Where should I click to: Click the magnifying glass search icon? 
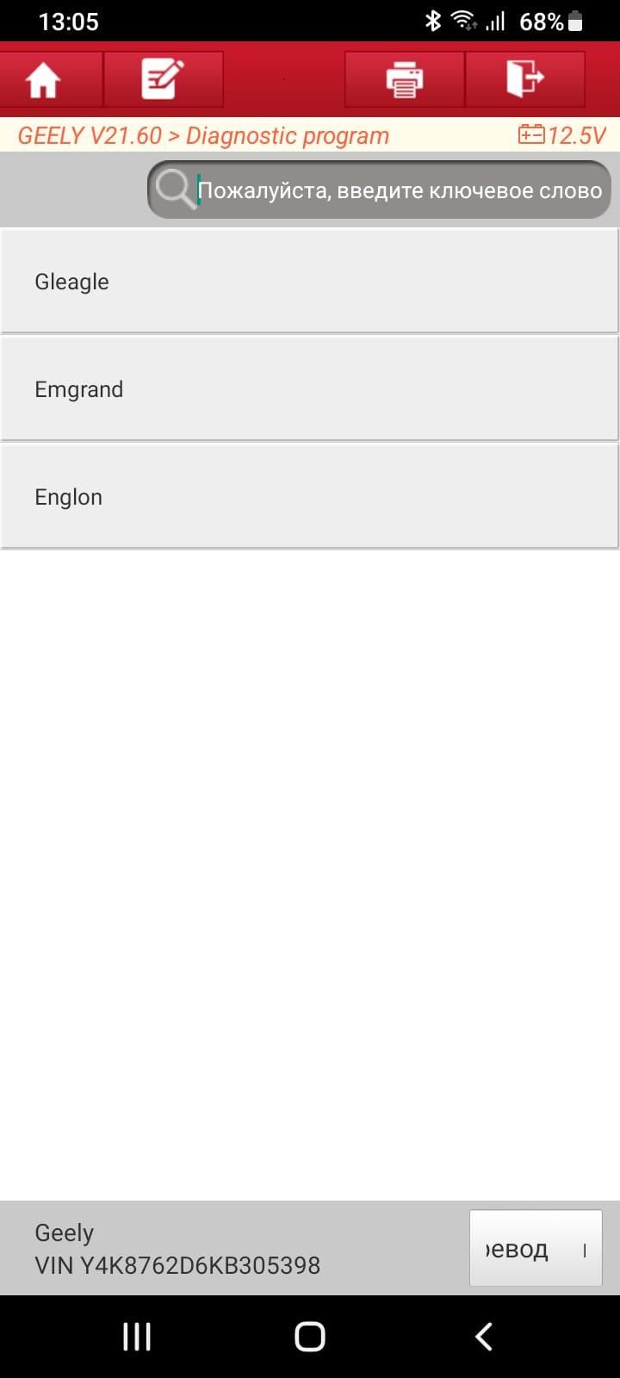tap(175, 189)
